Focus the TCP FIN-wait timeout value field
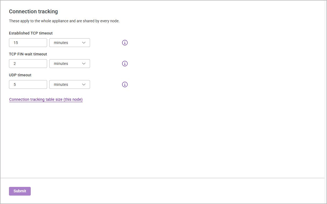This screenshot has width=327, height=204. tap(28, 64)
